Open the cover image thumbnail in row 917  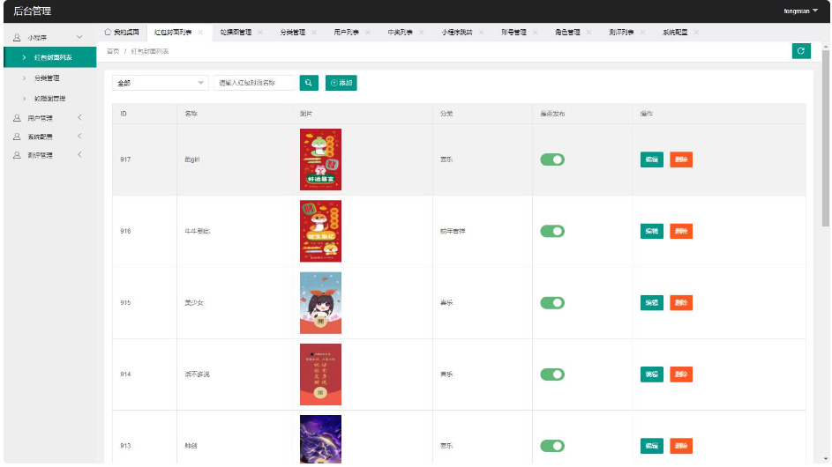(320, 159)
